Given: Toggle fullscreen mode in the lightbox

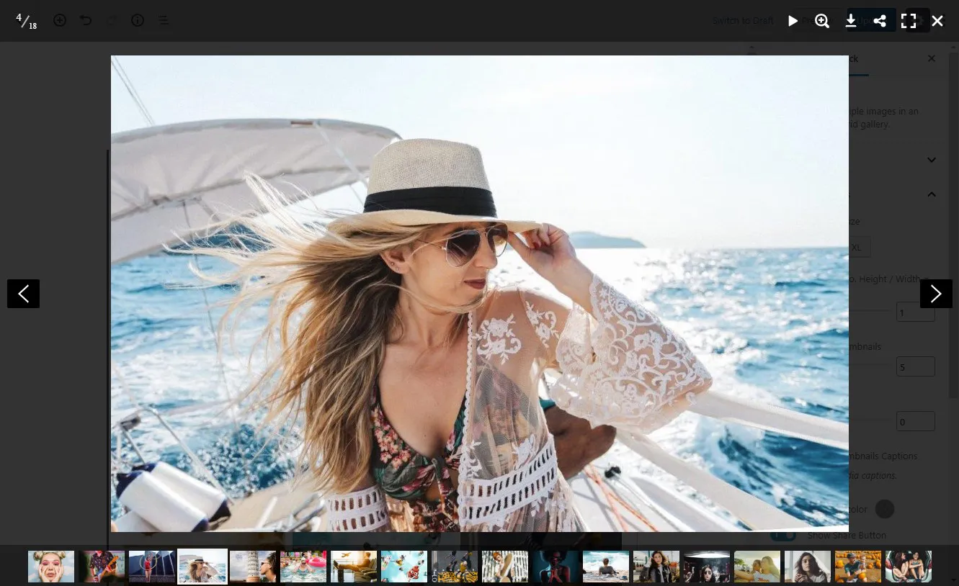Looking at the screenshot, I should [x=909, y=21].
